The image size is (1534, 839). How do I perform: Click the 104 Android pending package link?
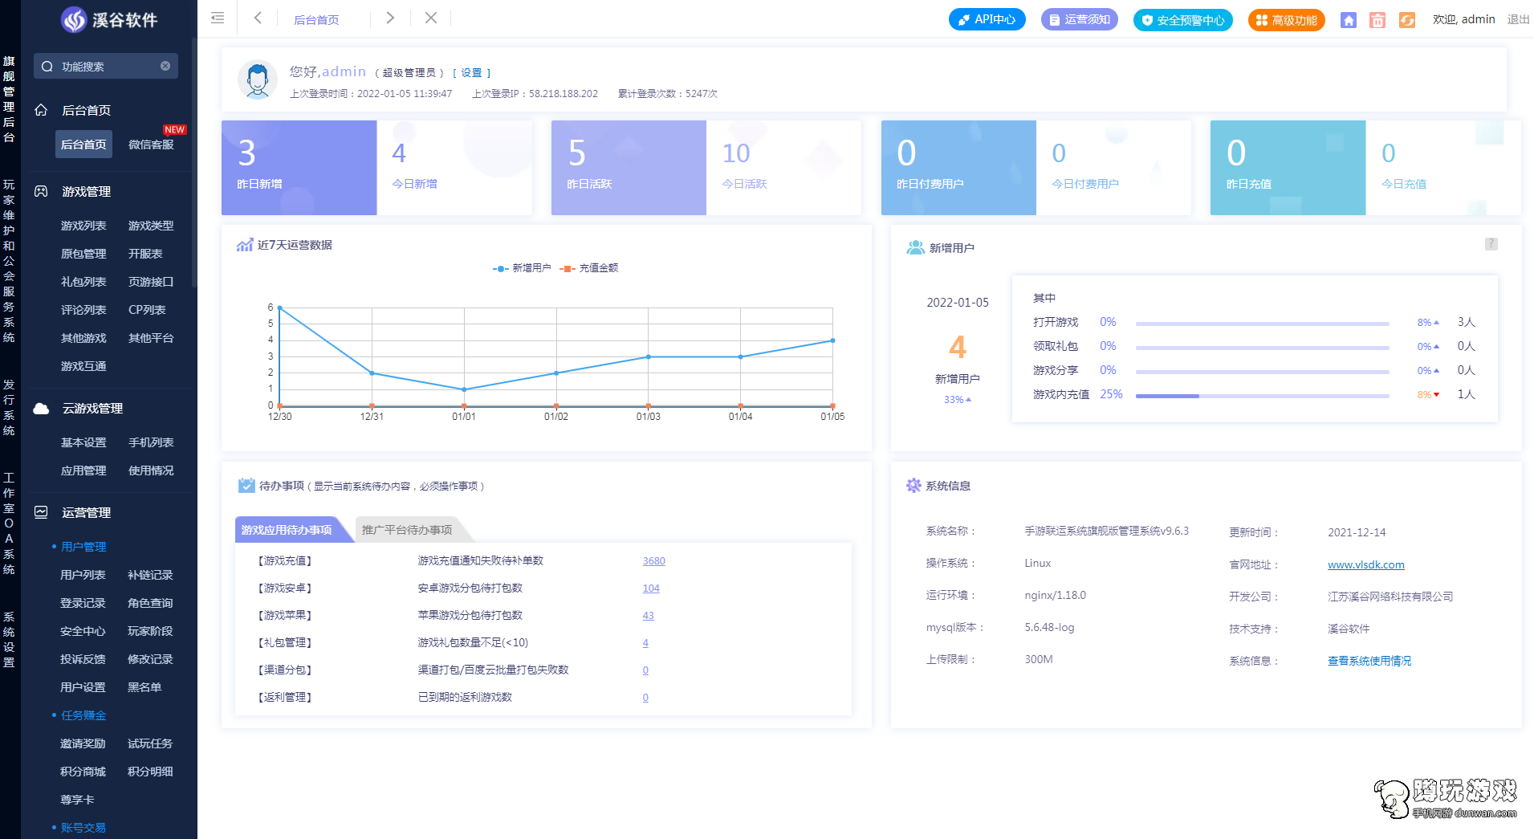tap(651, 589)
